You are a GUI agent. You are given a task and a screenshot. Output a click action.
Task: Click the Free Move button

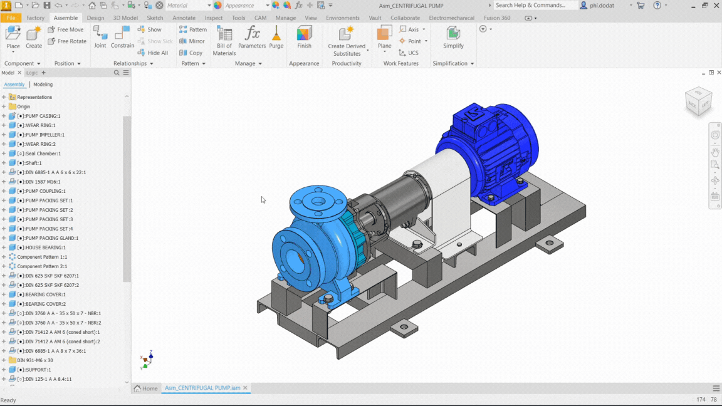(x=66, y=29)
